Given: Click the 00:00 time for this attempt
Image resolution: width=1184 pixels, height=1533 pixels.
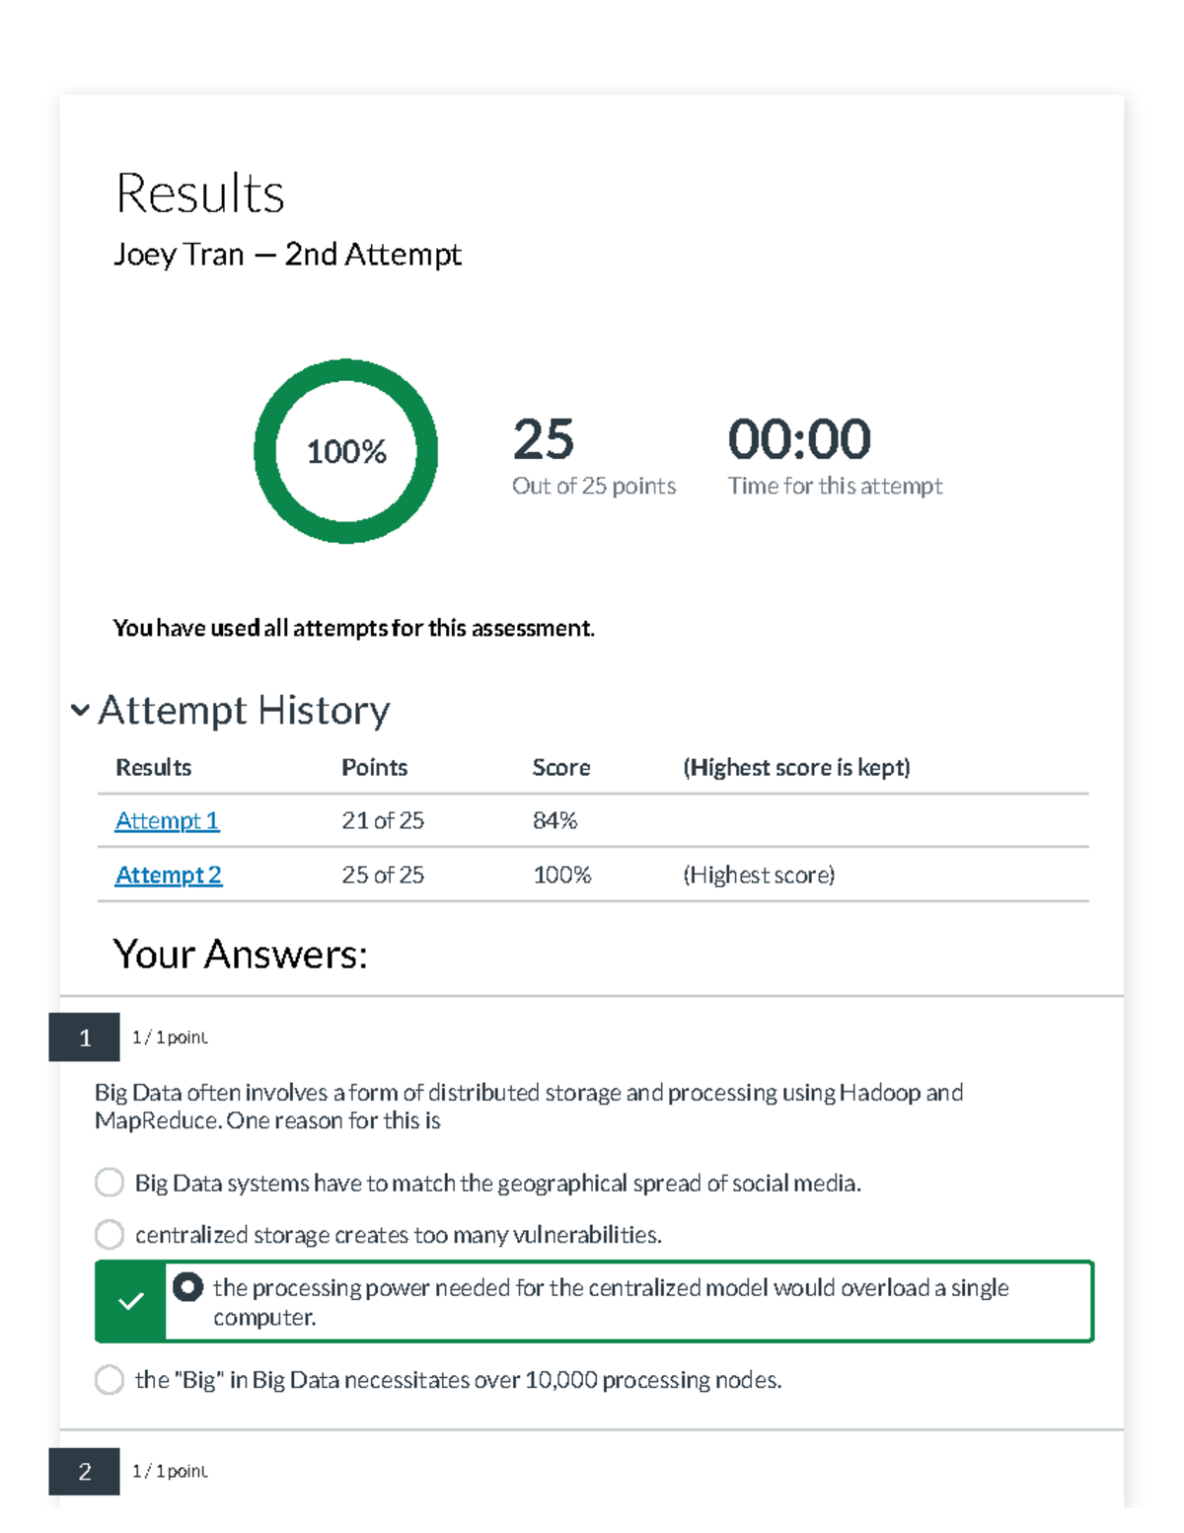Looking at the screenshot, I should (x=799, y=439).
